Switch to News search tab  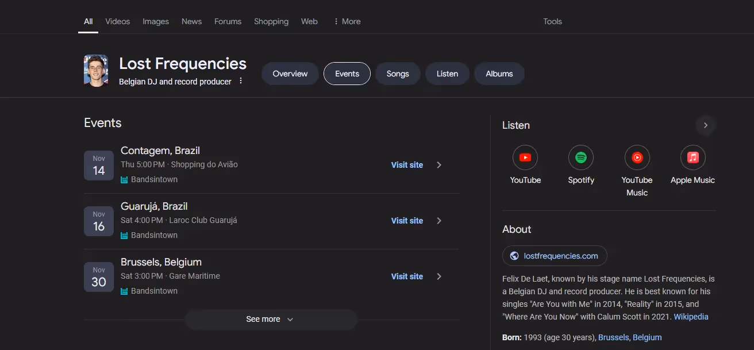[191, 21]
